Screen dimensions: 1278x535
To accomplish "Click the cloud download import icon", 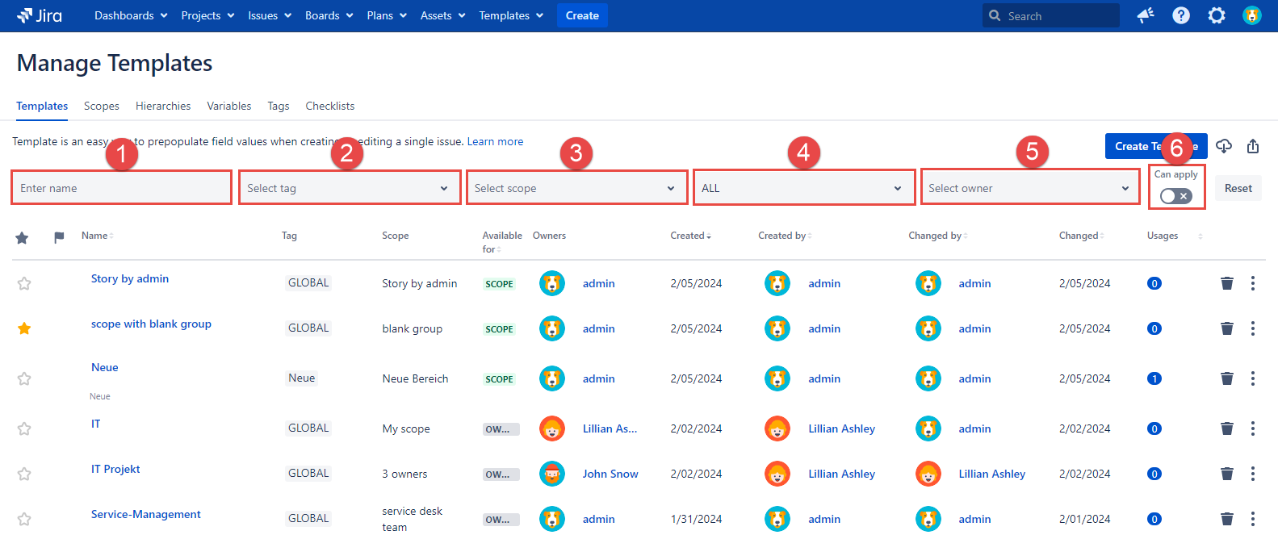I will (1224, 146).
